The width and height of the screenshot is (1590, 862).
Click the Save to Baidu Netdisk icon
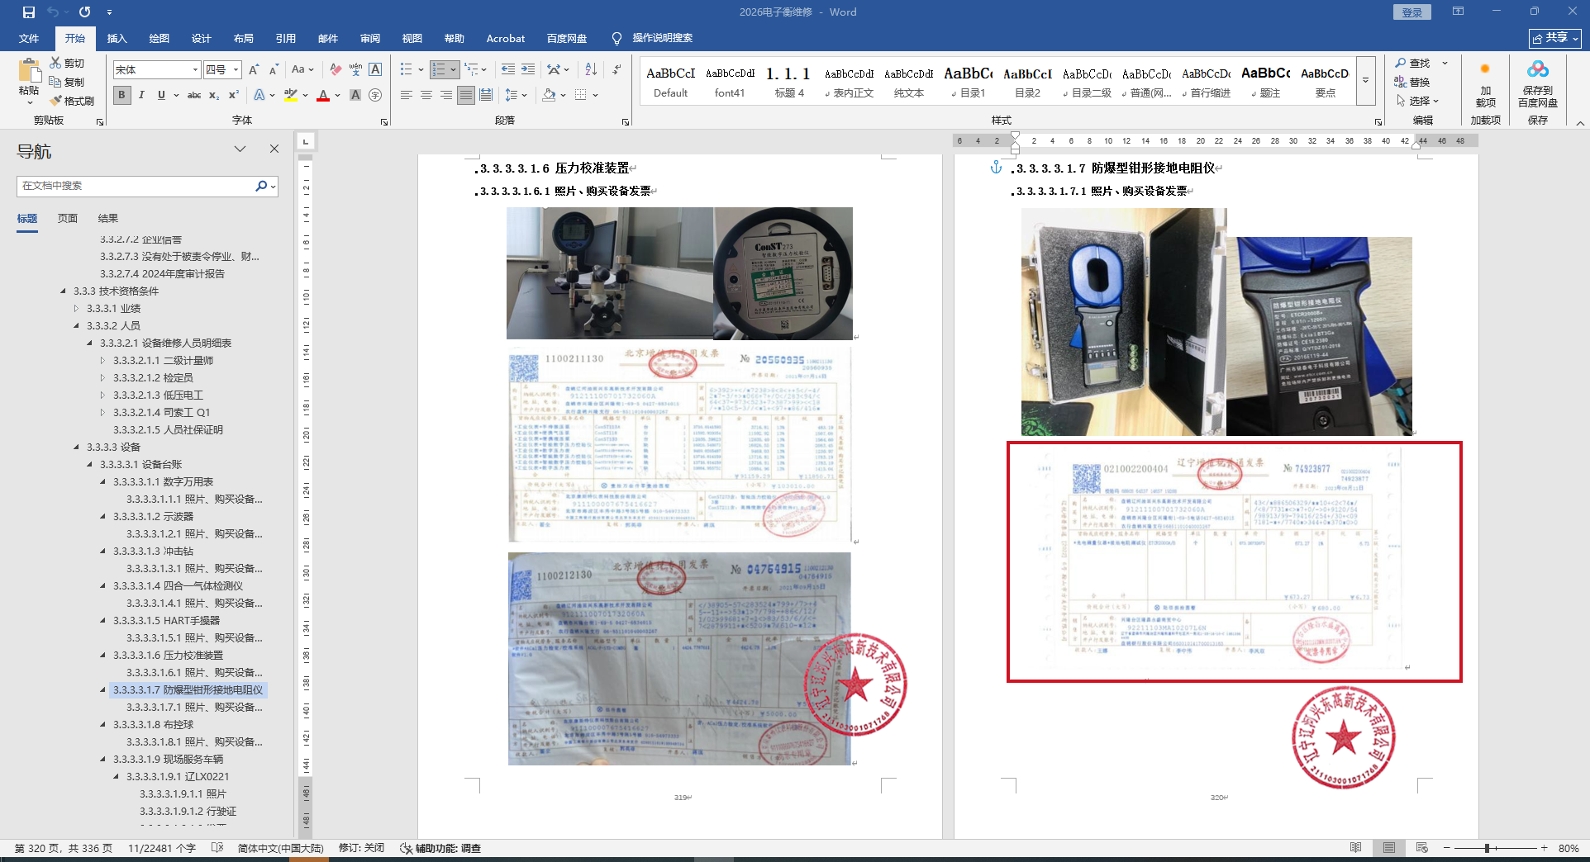coord(1537,83)
